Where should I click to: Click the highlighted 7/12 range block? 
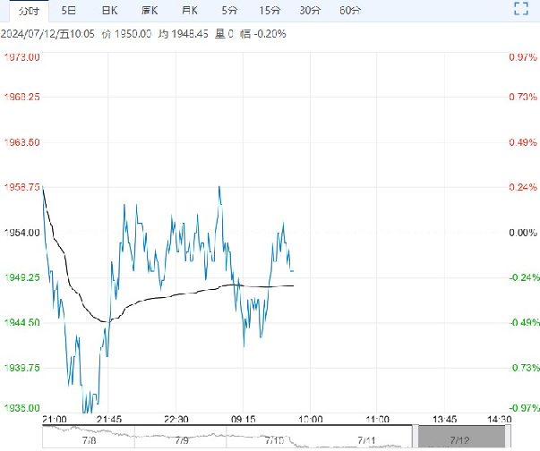(x=459, y=438)
